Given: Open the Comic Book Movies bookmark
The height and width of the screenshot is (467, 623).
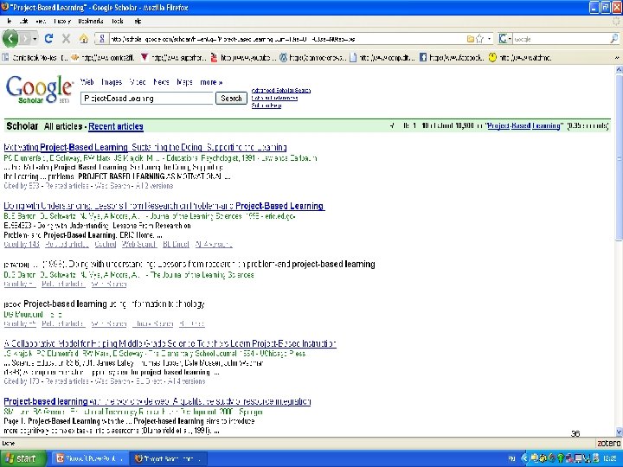Looking at the screenshot, I should coord(35,58).
